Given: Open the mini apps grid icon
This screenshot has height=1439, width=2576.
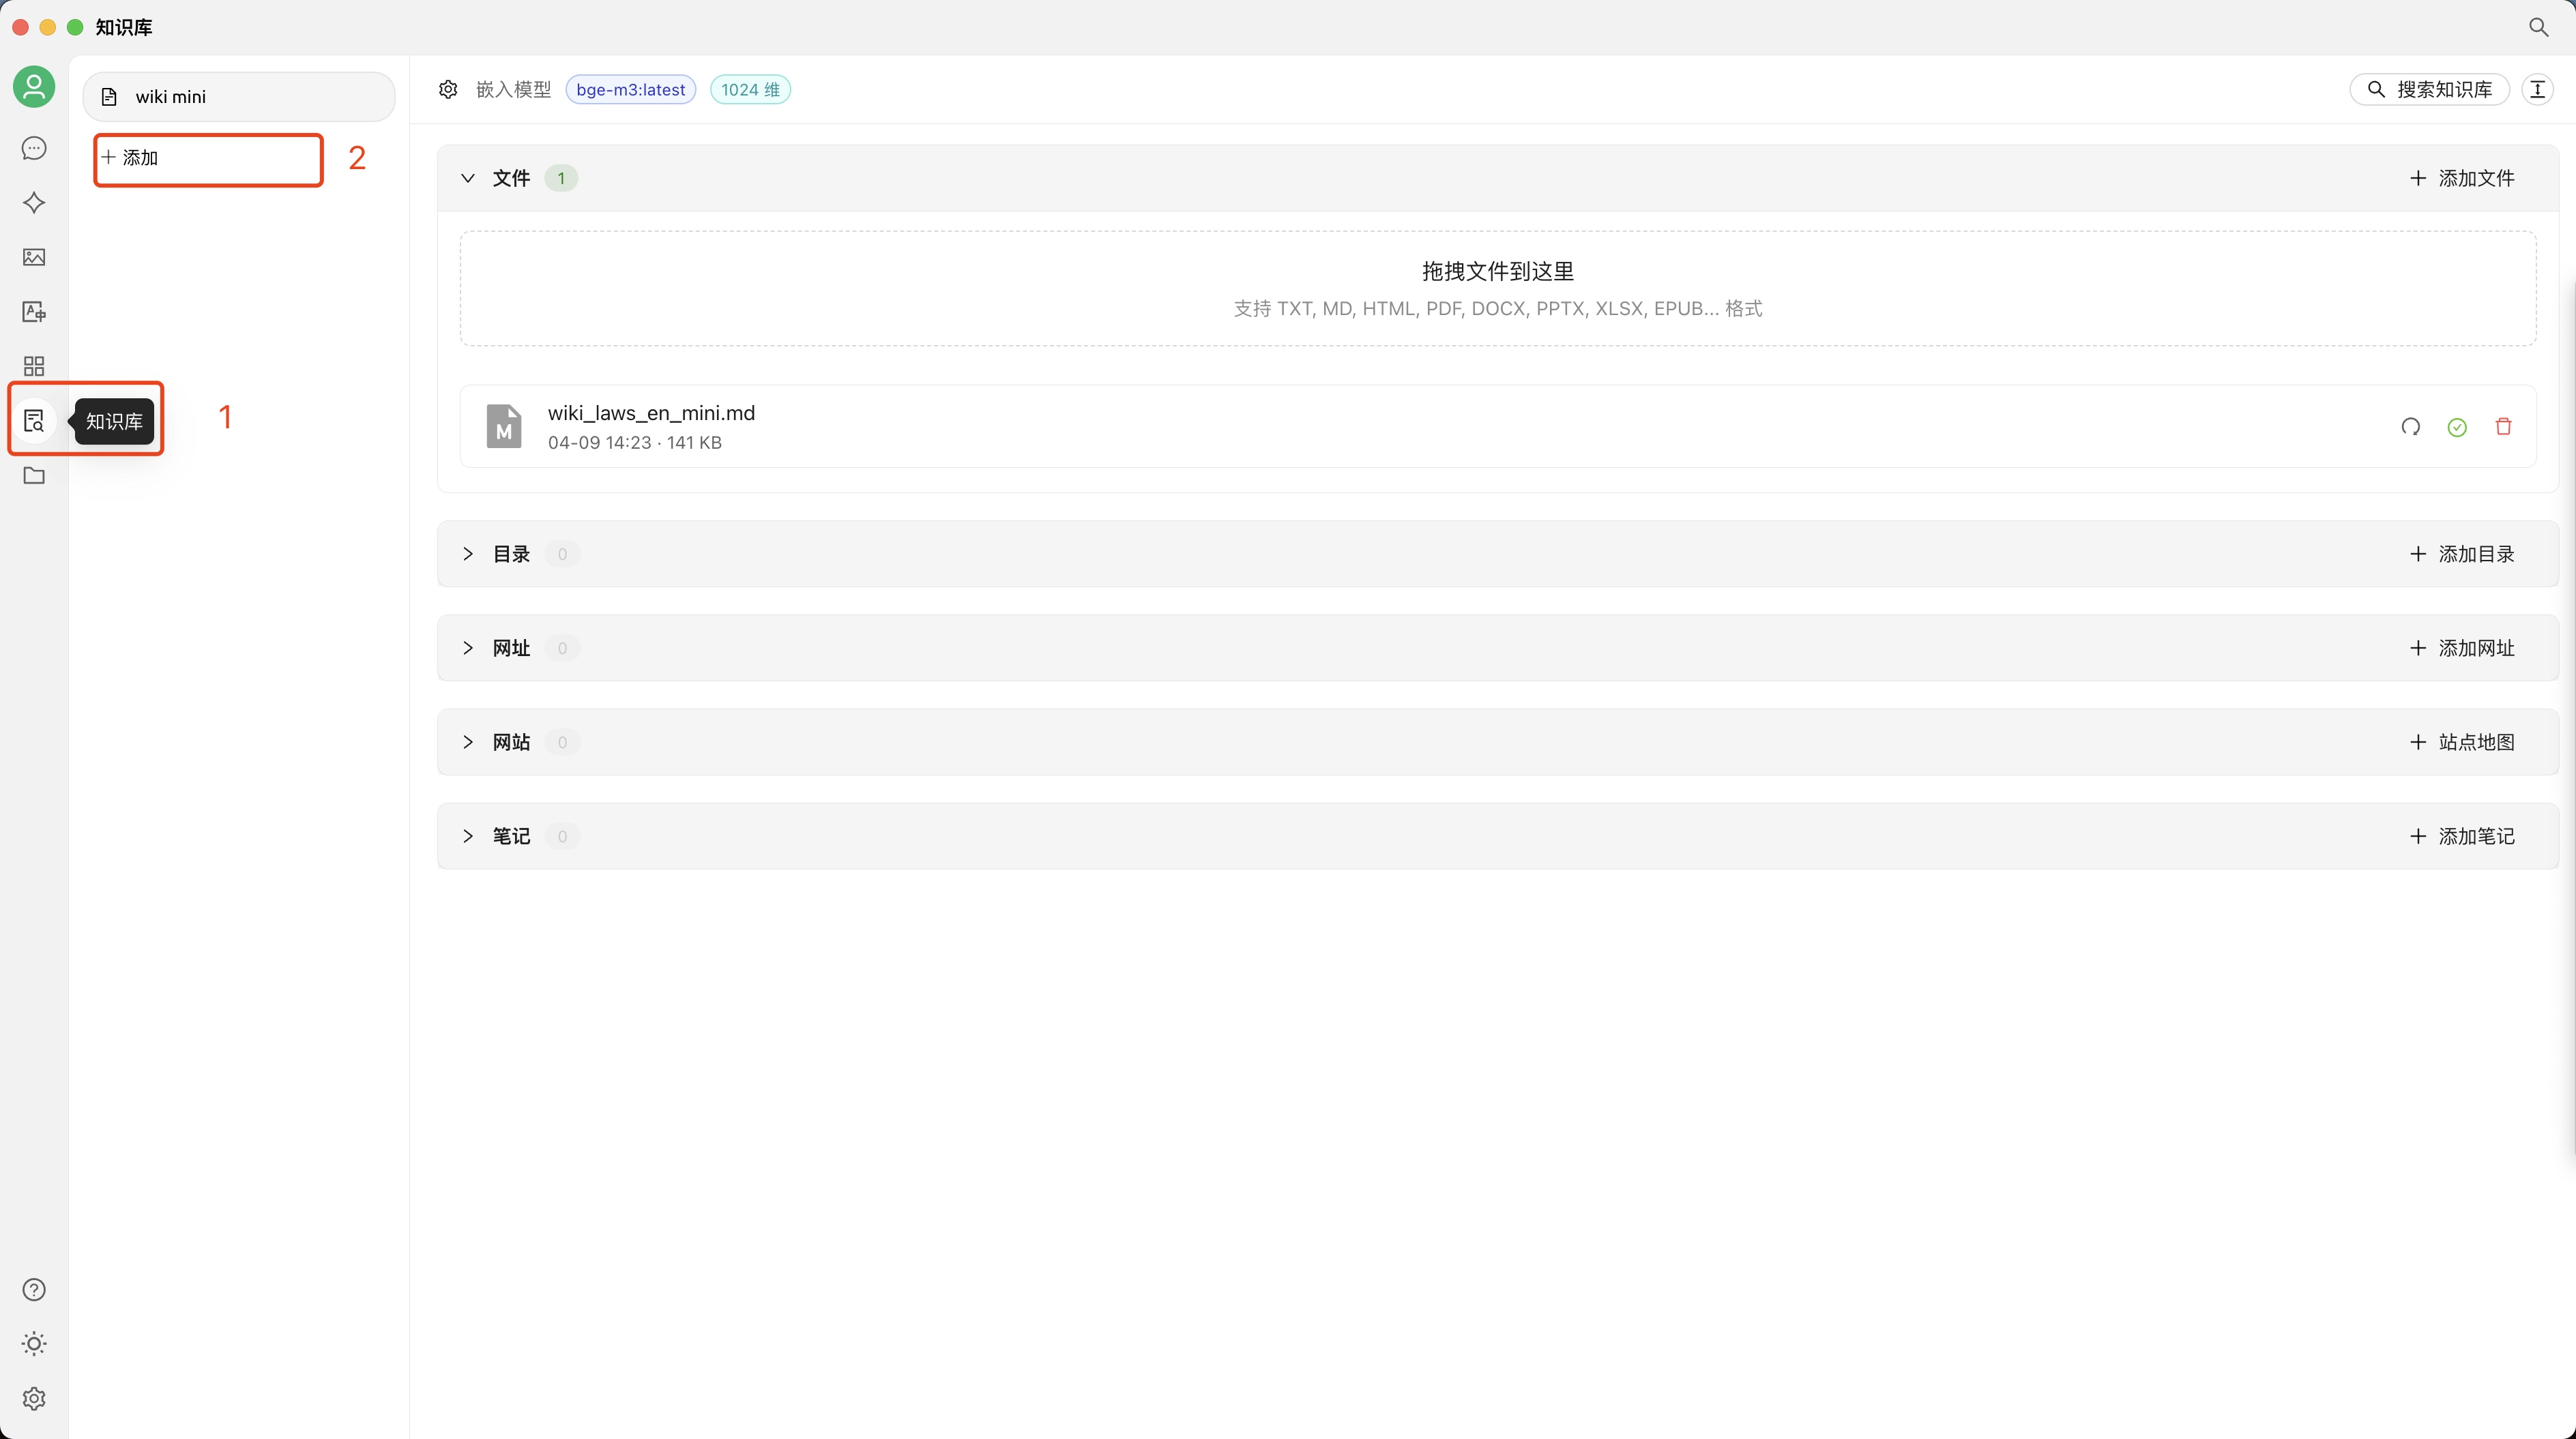Looking at the screenshot, I should coord(34,366).
